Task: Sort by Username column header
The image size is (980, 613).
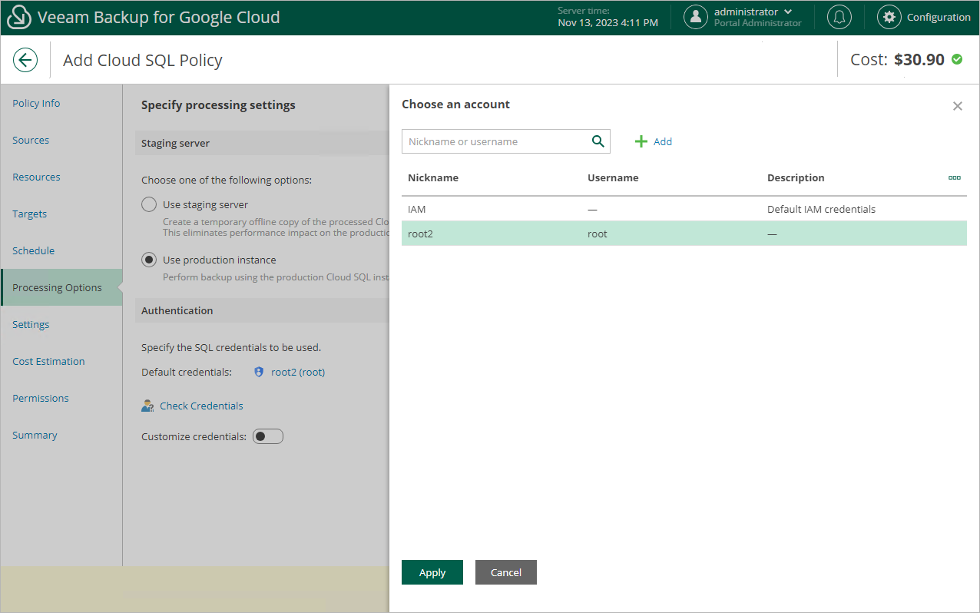Action: pos(613,177)
